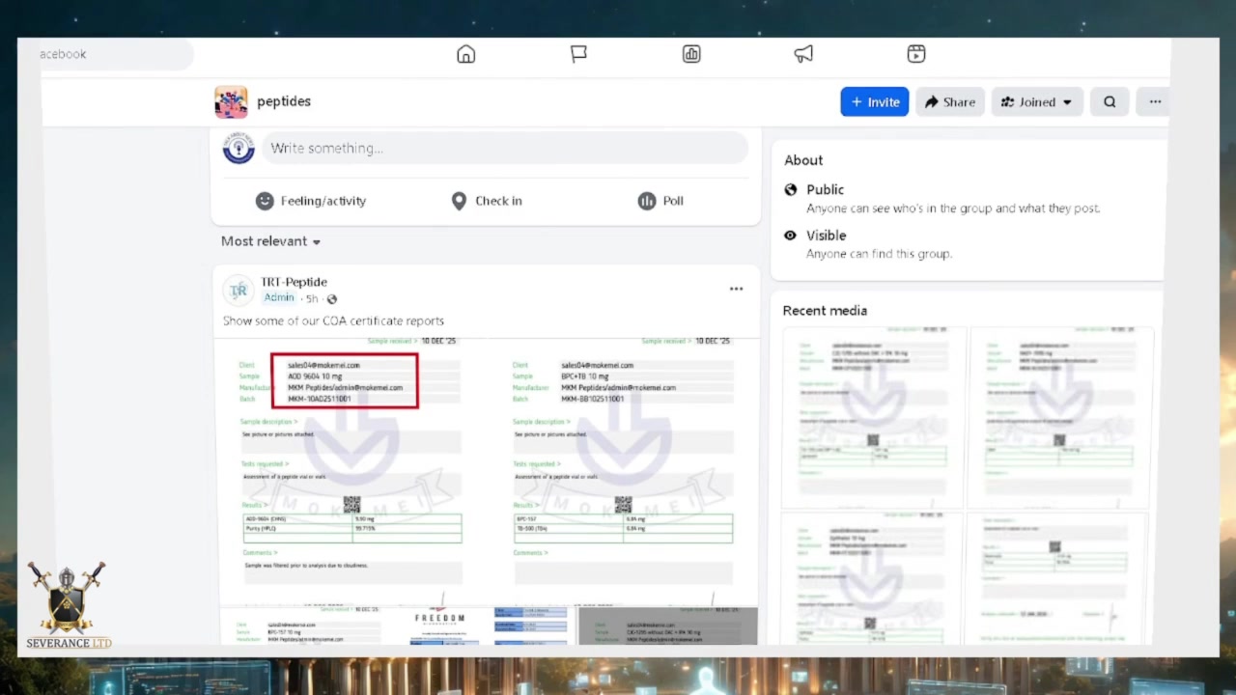1236x695 pixels.
Task: Click the Public privacy label
Action: tap(825, 190)
